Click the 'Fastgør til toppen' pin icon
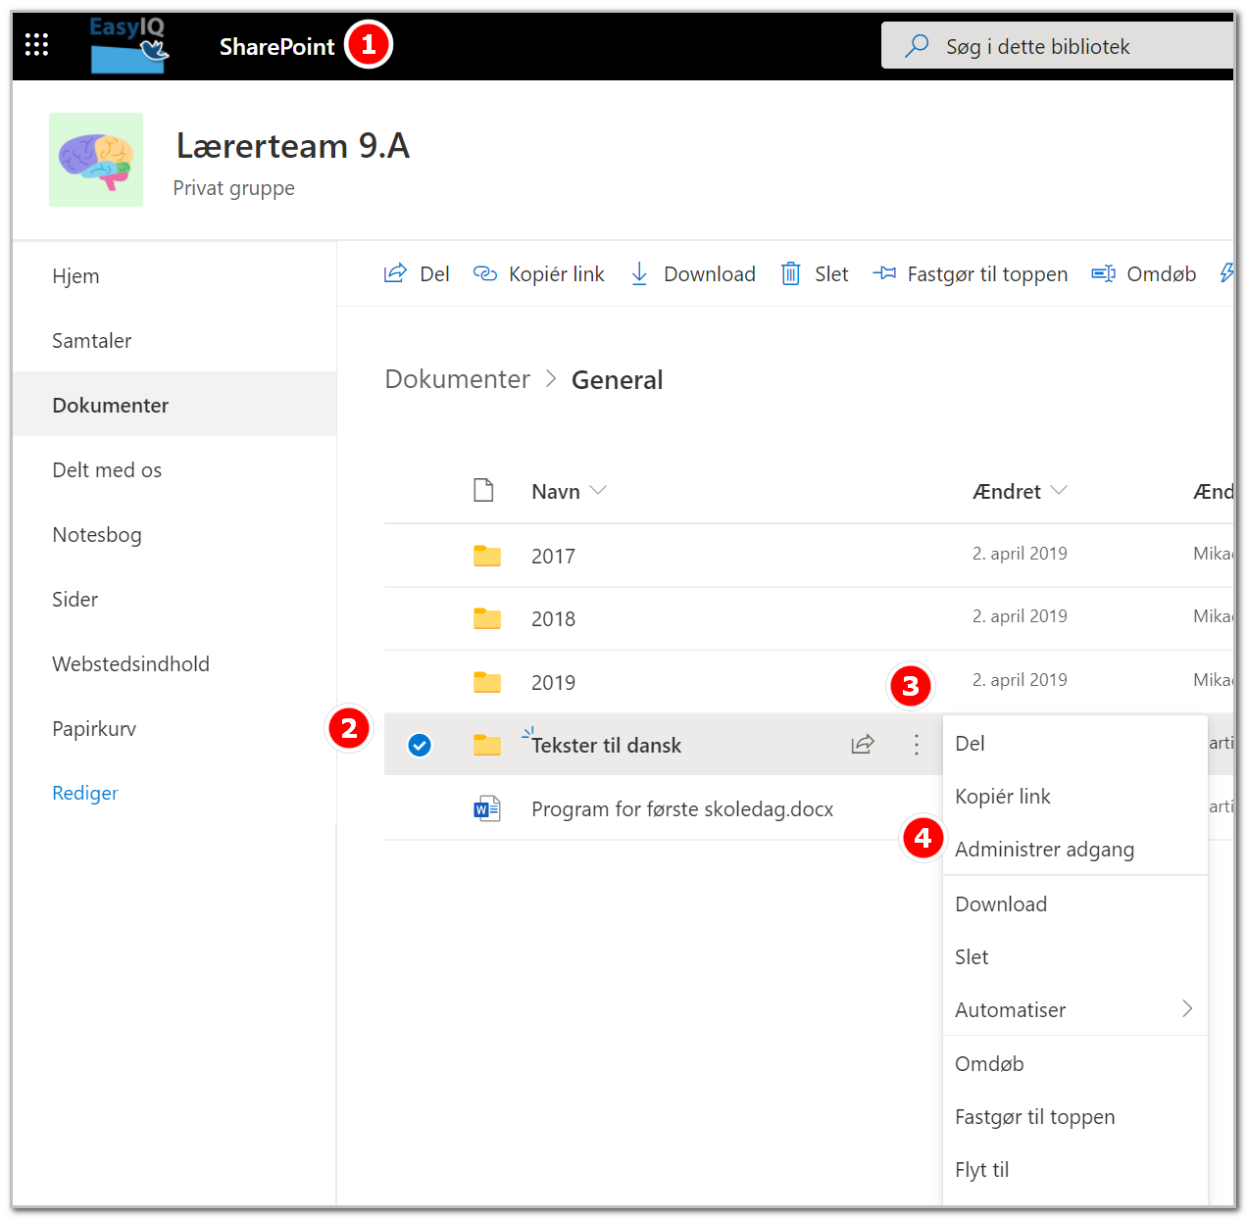Image resolution: width=1247 pixels, height=1219 pixels. (x=884, y=273)
